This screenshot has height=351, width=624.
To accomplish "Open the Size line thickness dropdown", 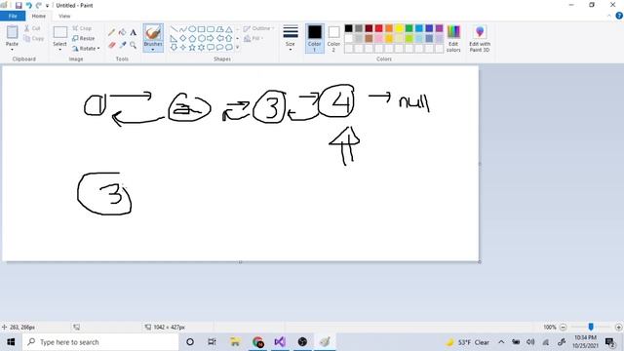I will point(291,38).
